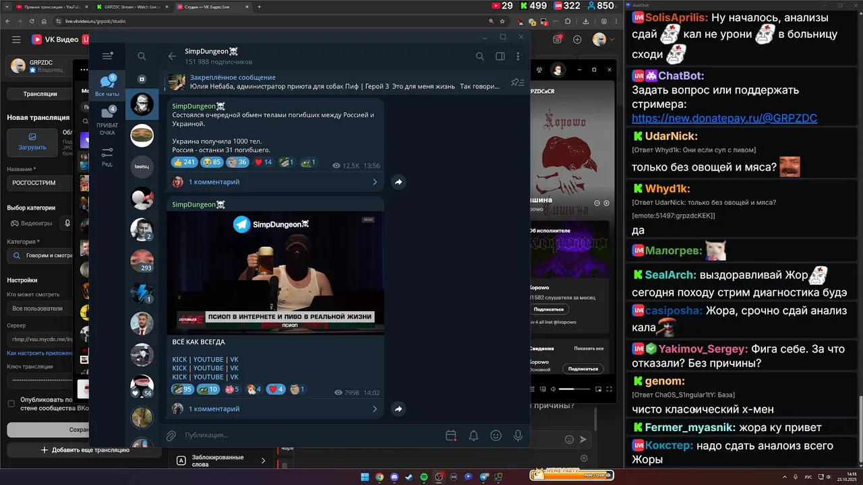Add the crying-face 85 reaction
Viewport: 863px width, 485px height.
(x=212, y=162)
